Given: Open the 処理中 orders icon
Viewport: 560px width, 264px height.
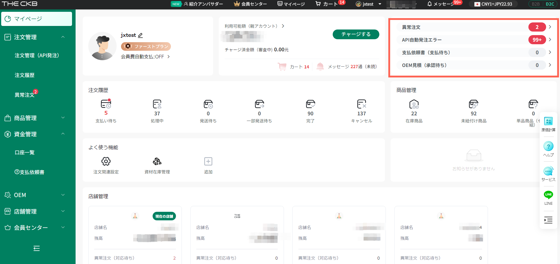Looking at the screenshot, I should coord(157,104).
